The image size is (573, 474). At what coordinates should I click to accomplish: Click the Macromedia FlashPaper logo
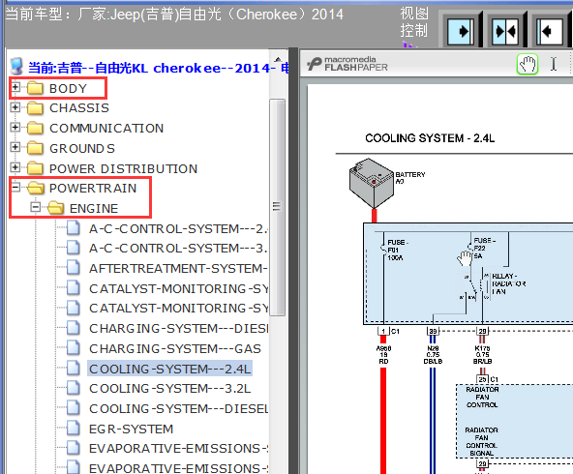point(347,64)
